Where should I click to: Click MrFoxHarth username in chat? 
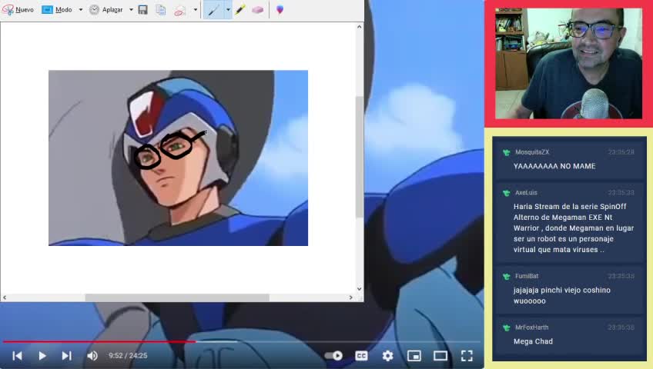pos(531,327)
